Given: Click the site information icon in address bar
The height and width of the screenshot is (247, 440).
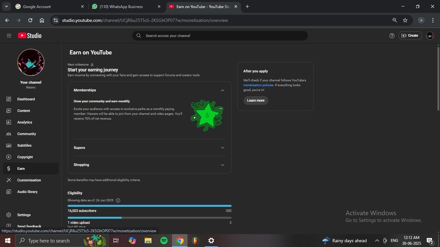Looking at the screenshot, I should [56, 20].
